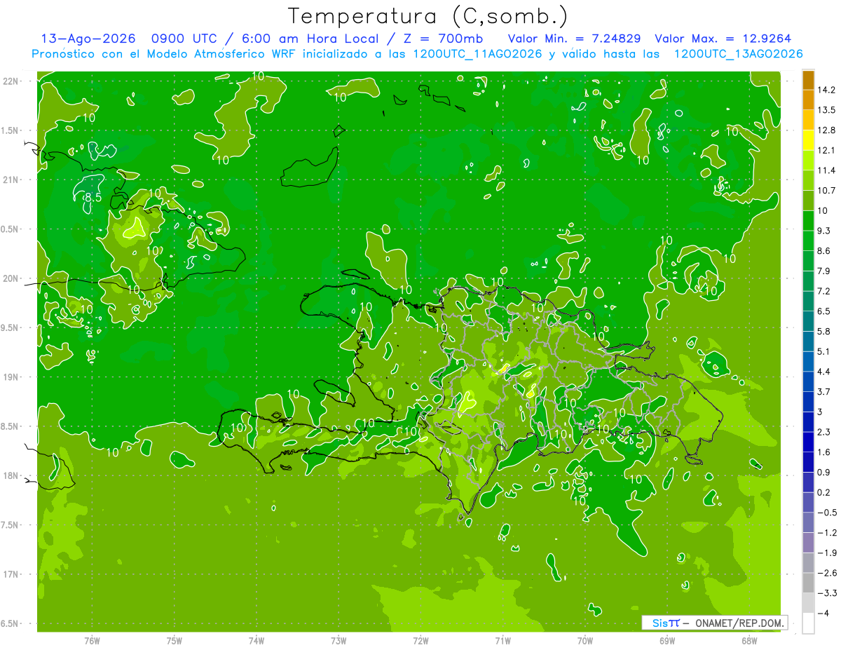Click the pressure level "Z = 700mb"
Image resolution: width=841 pixels, height=650 pixels.
(443, 39)
